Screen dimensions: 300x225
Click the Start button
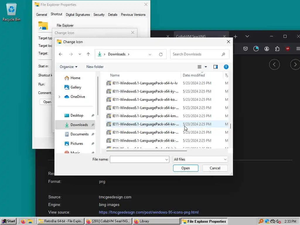(x=8, y=221)
